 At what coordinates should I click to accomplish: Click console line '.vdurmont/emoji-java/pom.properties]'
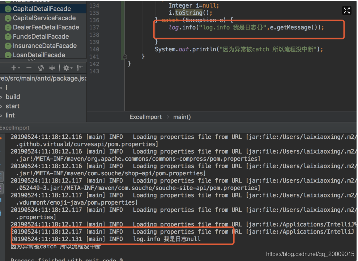coord(77,202)
